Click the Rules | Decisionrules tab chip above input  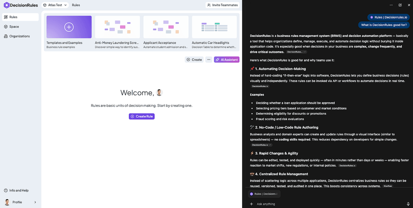(x=264, y=194)
